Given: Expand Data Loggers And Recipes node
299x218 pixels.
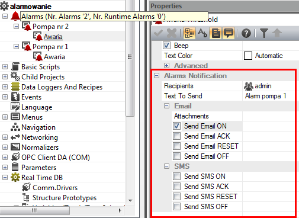Looking at the screenshot, I should click(5, 86).
